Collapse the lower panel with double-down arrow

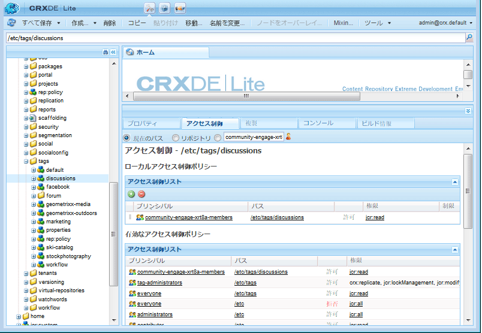tap(468, 111)
